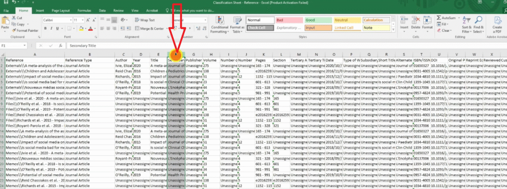This screenshot has height=189, width=507.
Task: Open Format as Table menu
Action: 237,25
